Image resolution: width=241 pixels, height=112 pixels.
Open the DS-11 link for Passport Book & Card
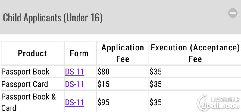click(74, 102)
